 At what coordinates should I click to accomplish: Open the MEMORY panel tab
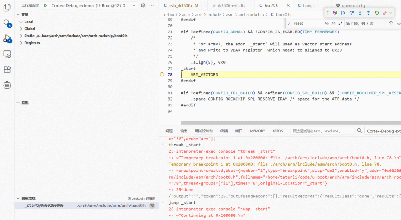pos(257,131)
